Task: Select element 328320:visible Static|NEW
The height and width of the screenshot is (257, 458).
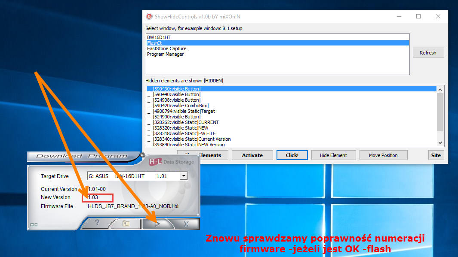Action: click(x=291, y=128)
